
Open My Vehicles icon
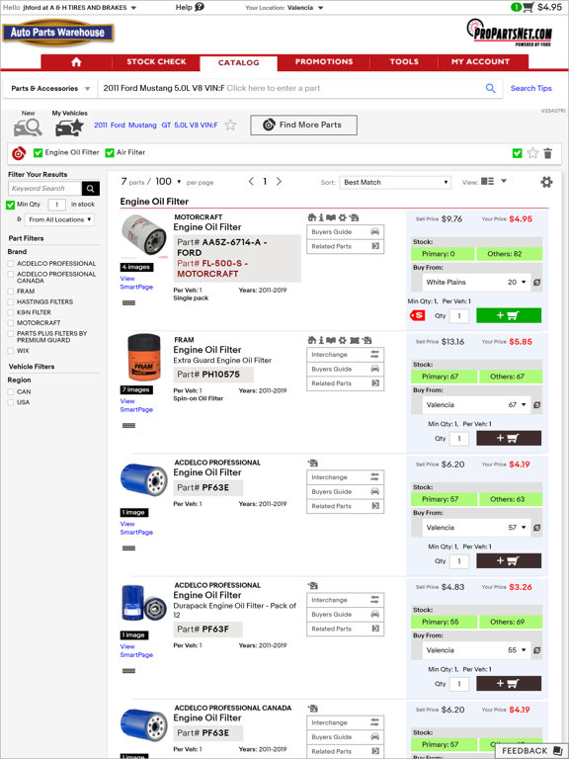pyautogui.click(x=69, y=127)
